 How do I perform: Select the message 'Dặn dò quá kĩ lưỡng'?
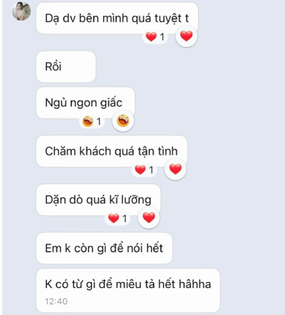pos(98,200)
